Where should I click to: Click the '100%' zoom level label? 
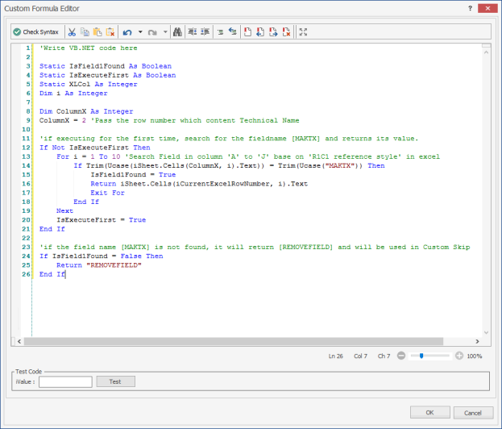point(475,356)
